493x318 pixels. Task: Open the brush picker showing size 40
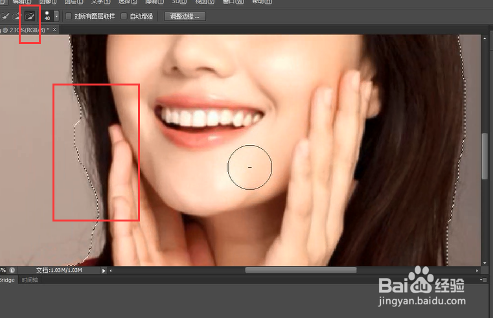click(x=47, y=16)
